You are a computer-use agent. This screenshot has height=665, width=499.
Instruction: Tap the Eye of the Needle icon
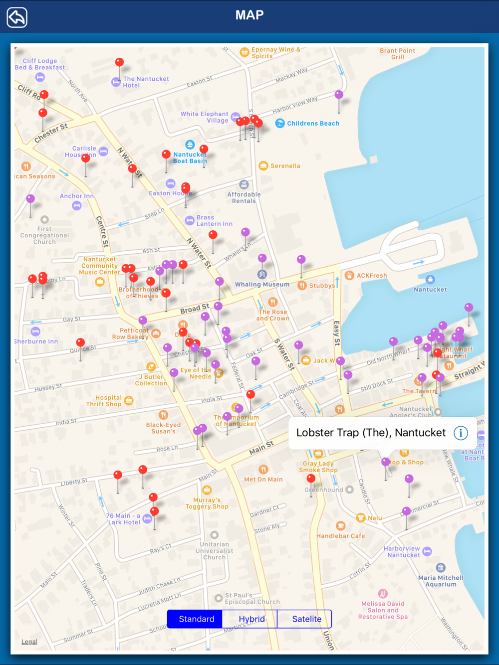point(219,373)
